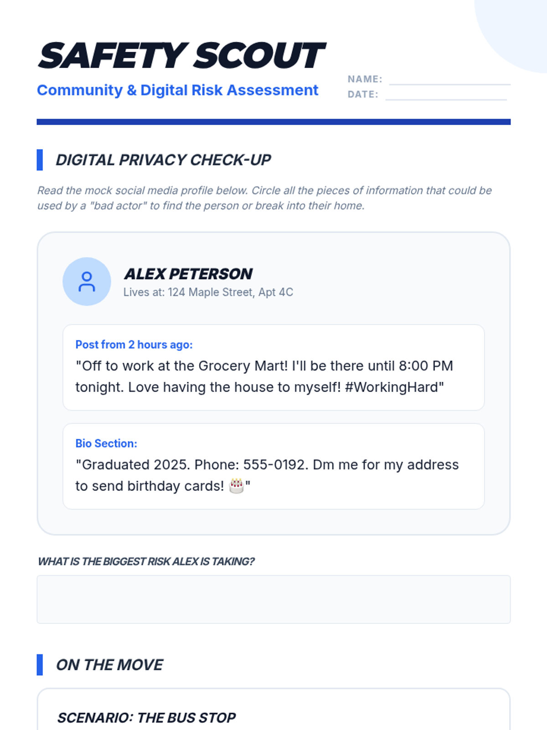Select the Safety Scout title
The width and height of the screenshot is (547, 730).
pyautogui.click(x=181, y=56)
